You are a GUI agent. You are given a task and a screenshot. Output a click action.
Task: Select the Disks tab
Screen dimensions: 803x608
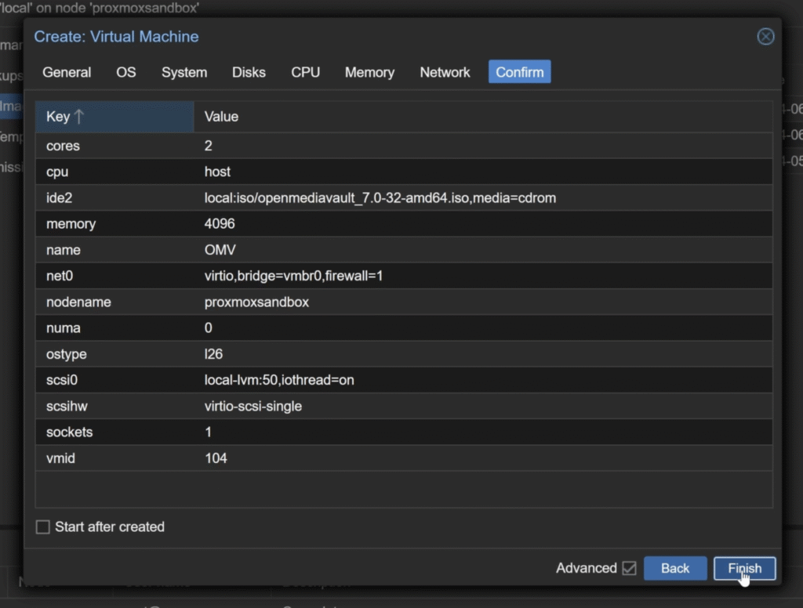coord(249,72)
